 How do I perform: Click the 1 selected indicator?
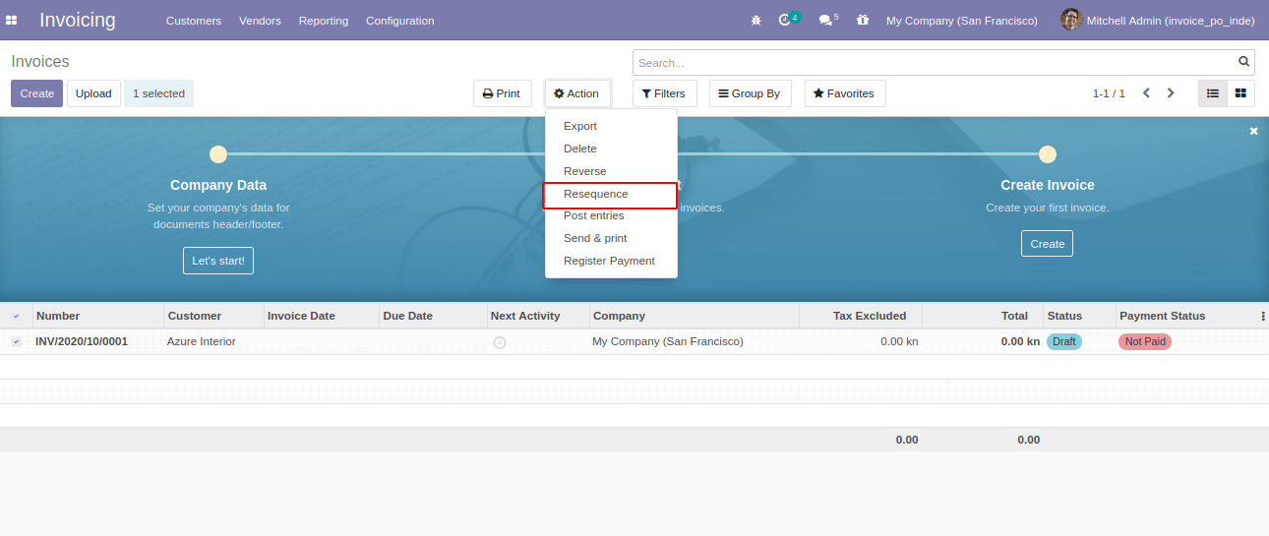[x=158, y=93]
